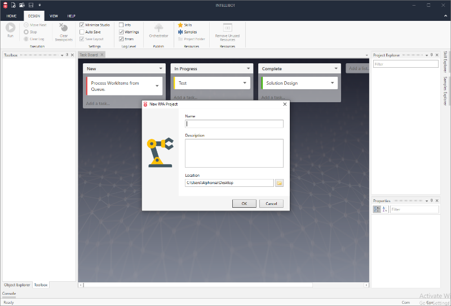Click the Cancel button in the dialog
Screen dimensions: 451x306
click(x=271, y=203)
